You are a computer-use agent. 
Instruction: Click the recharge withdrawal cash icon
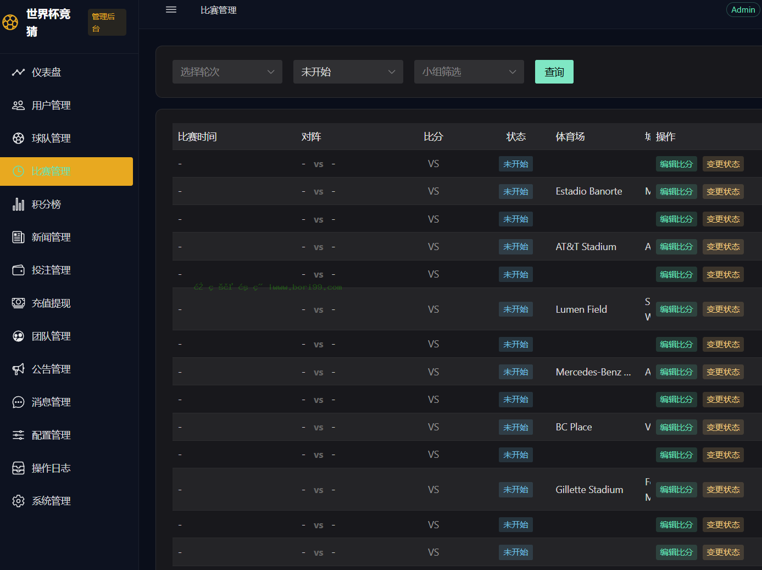(x=19, y=303)
